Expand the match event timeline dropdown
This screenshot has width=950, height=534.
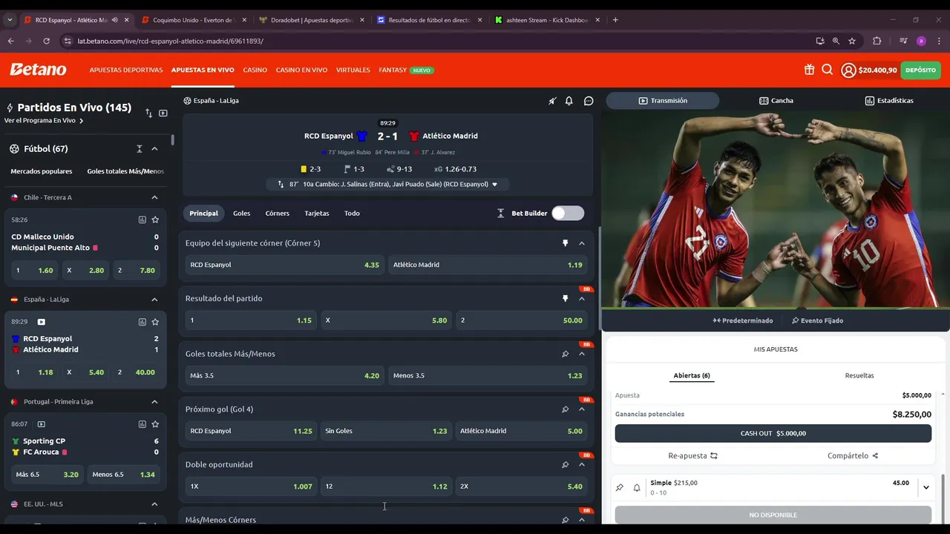[x=495, y=185]
